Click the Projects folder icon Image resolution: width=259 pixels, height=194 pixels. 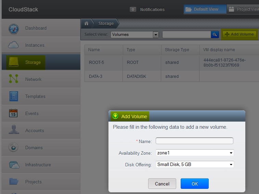(x=14, y=181)
